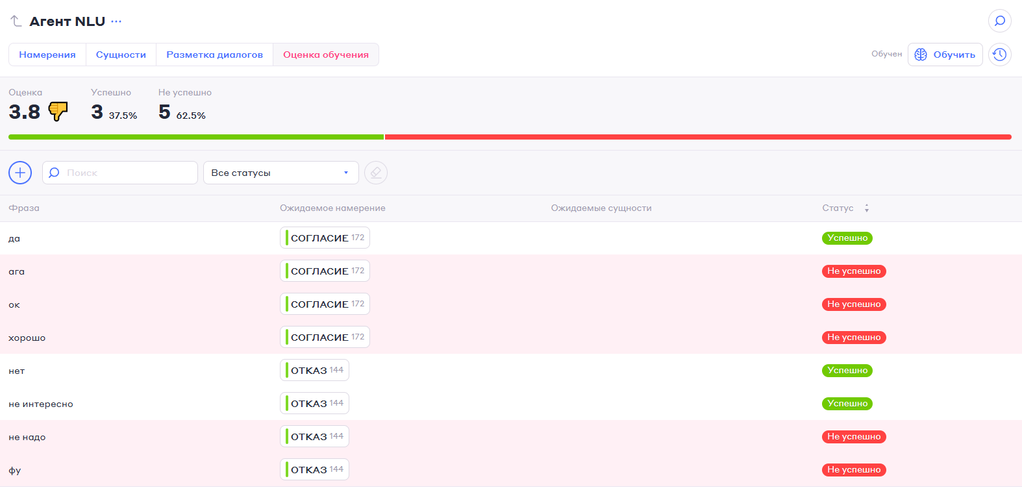The width and height of the screenshot is (1022, 494).
Task: Switch to the Намерения tab
Action: point(47,55)
